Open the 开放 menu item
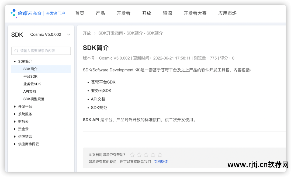 click(x=147, y=13)
